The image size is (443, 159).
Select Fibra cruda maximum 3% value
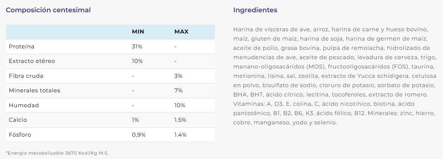(178, 76)
